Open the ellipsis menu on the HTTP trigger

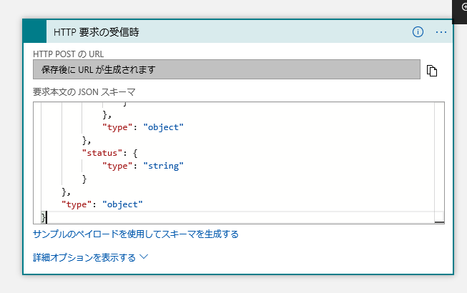click(441, 32)
